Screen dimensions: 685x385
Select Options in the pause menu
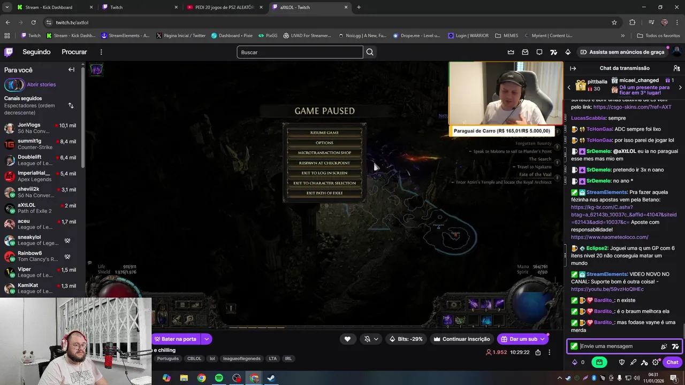tap(324, 143)
